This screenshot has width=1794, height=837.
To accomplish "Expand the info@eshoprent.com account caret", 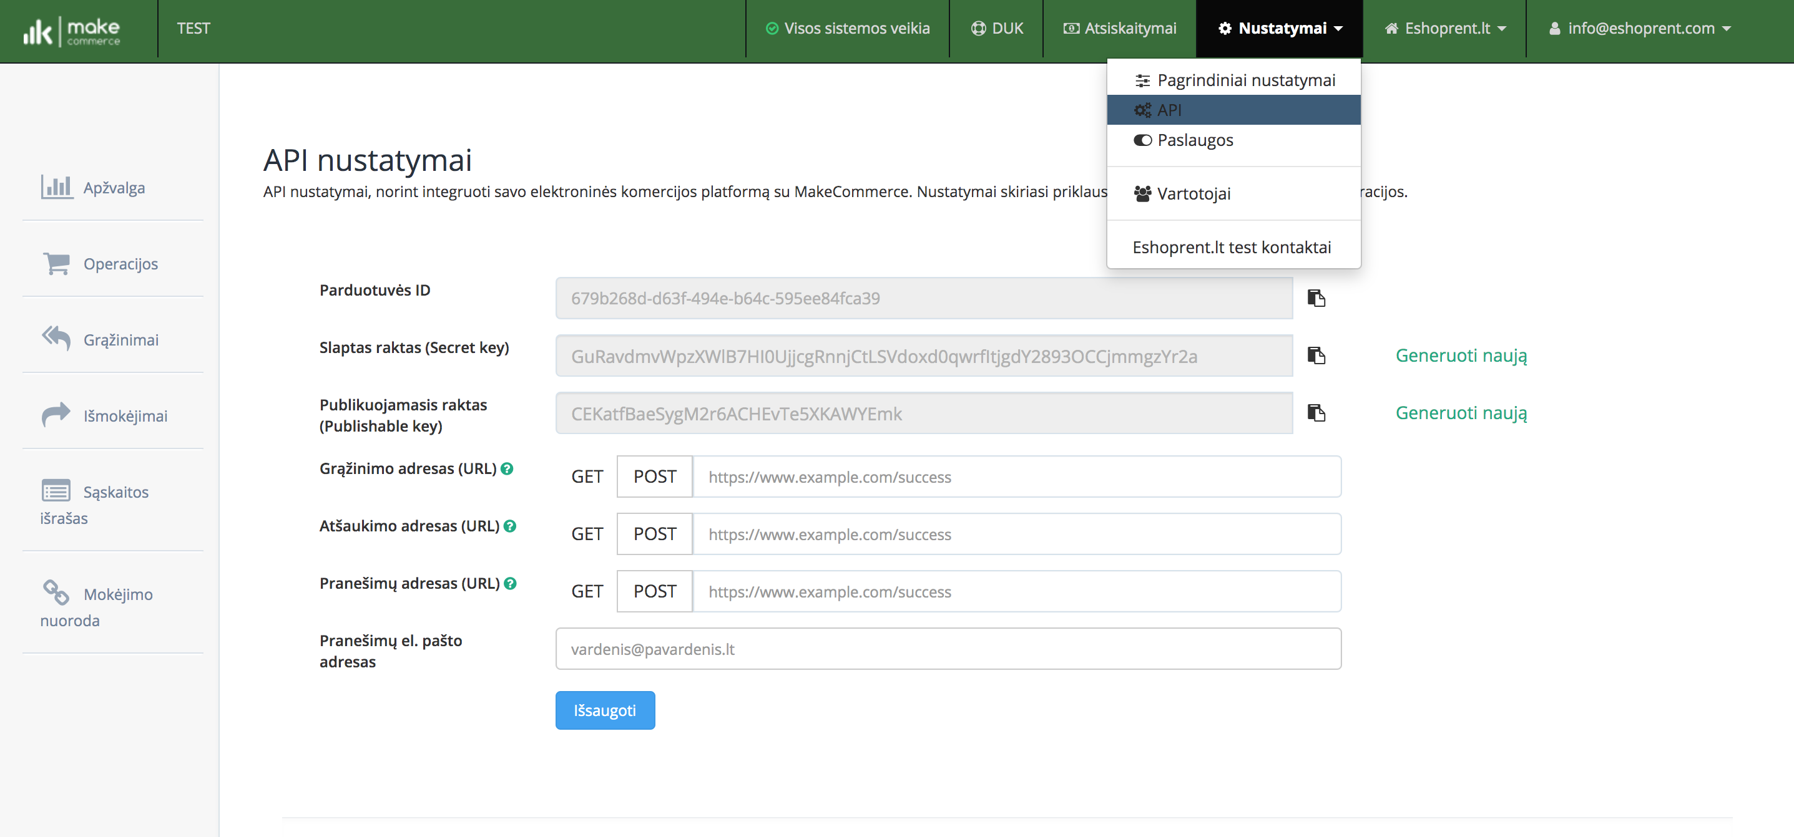I will coord(1727,29).
